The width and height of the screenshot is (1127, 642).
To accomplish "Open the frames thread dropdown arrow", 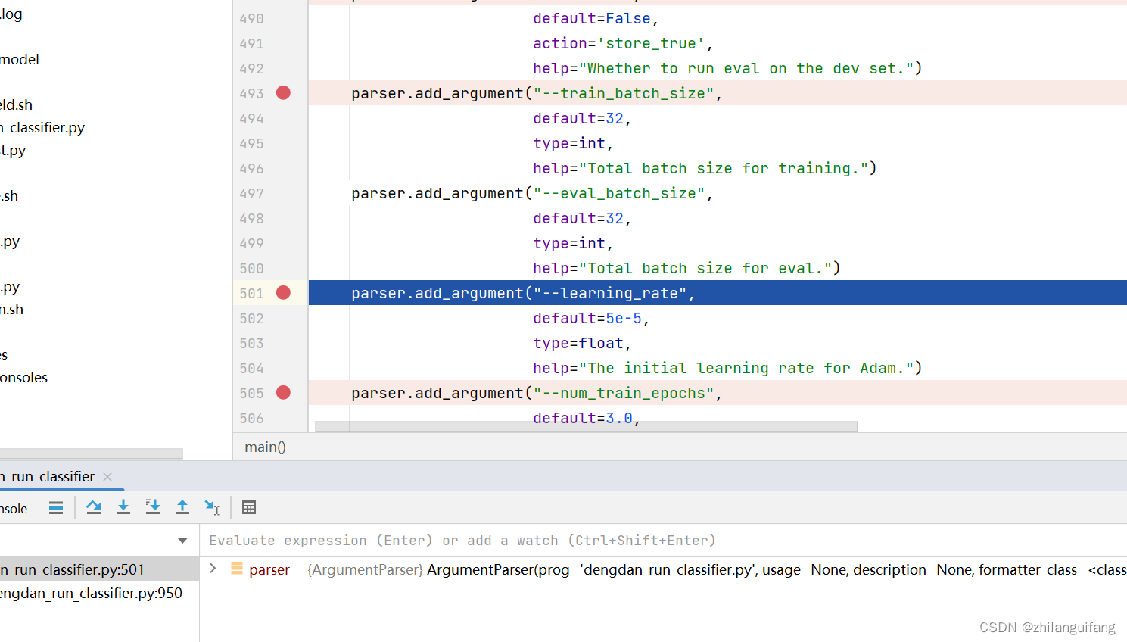I will (182, 541).
